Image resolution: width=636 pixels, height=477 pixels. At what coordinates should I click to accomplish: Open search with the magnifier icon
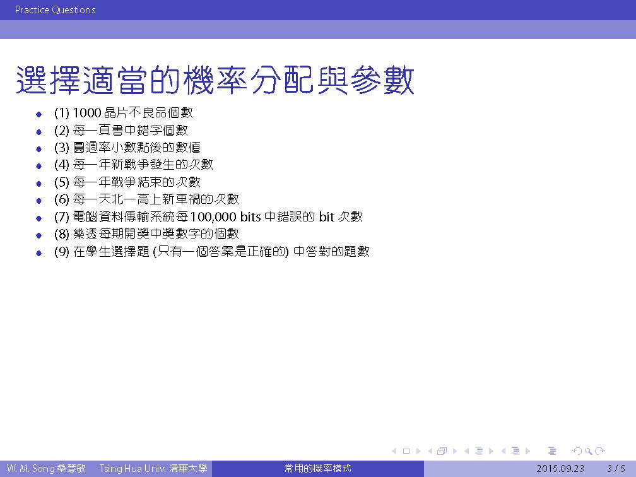coord(588,451)
